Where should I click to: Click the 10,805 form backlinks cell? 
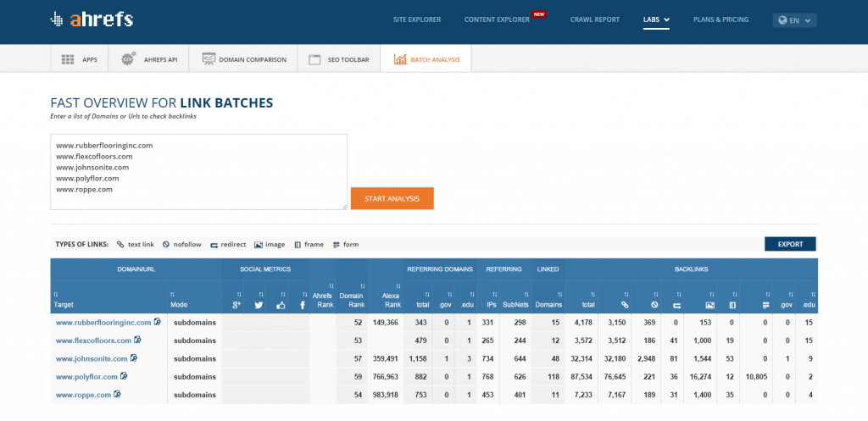(757, 377)
